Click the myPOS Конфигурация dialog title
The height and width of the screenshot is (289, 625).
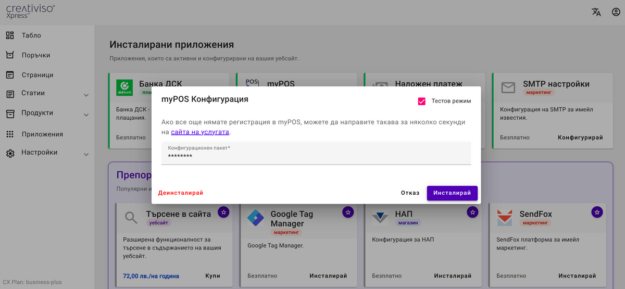tap(205, 99)
